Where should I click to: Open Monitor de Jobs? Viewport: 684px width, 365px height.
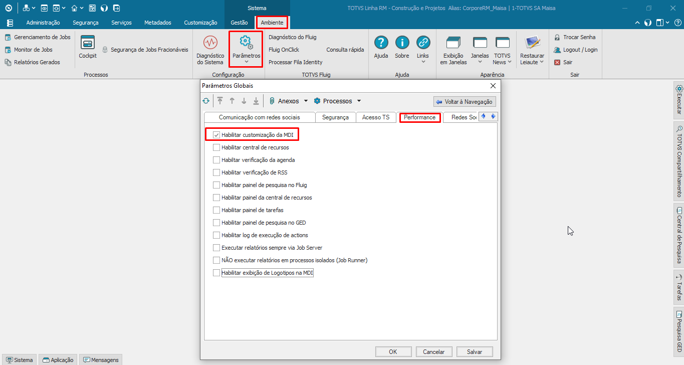(29, 50)
